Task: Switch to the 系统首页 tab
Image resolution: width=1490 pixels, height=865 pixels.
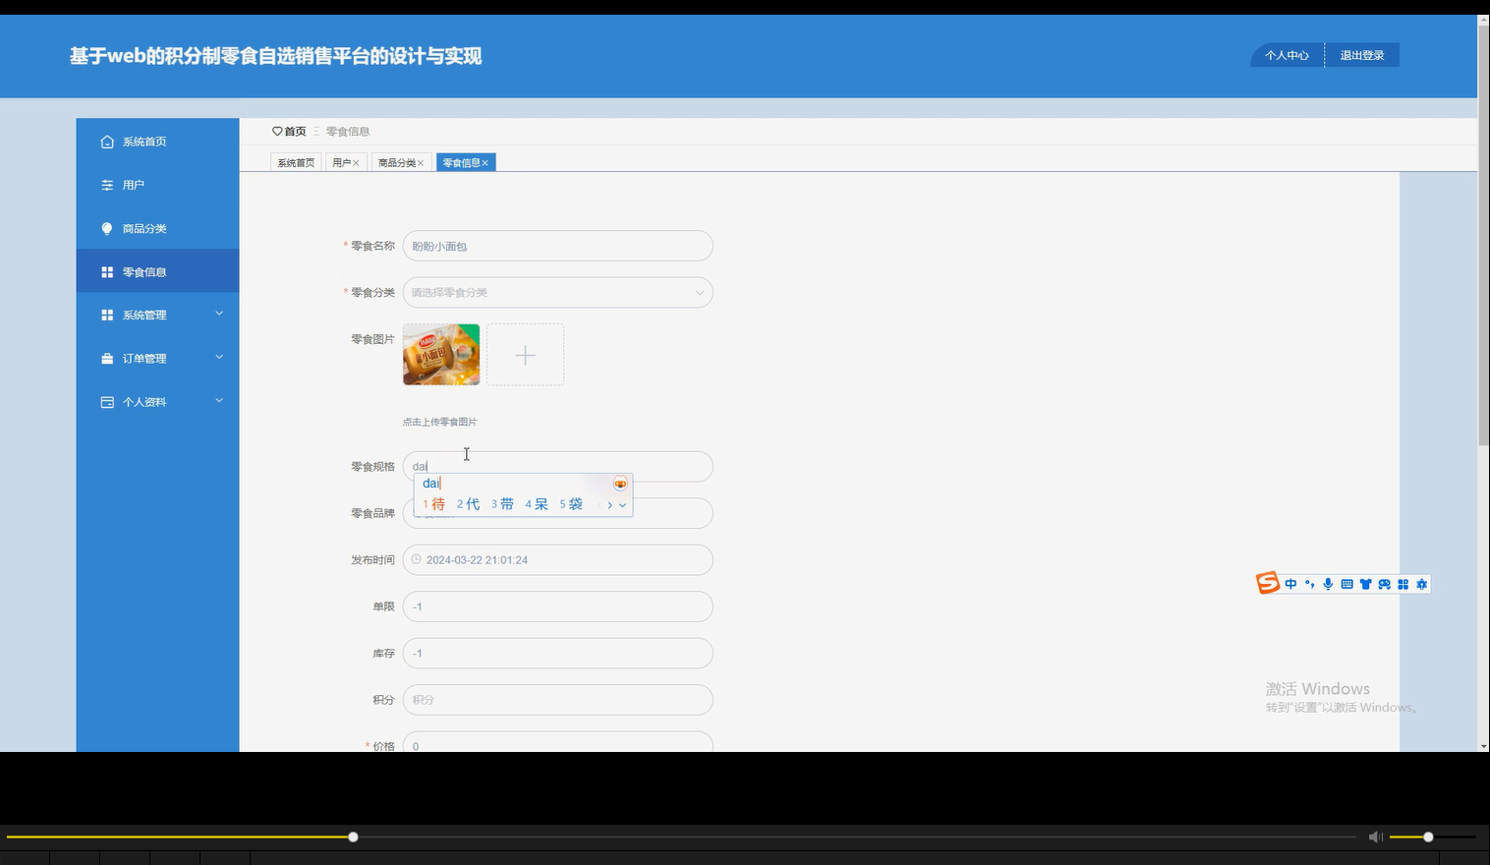Action: [x=296, y=162]
